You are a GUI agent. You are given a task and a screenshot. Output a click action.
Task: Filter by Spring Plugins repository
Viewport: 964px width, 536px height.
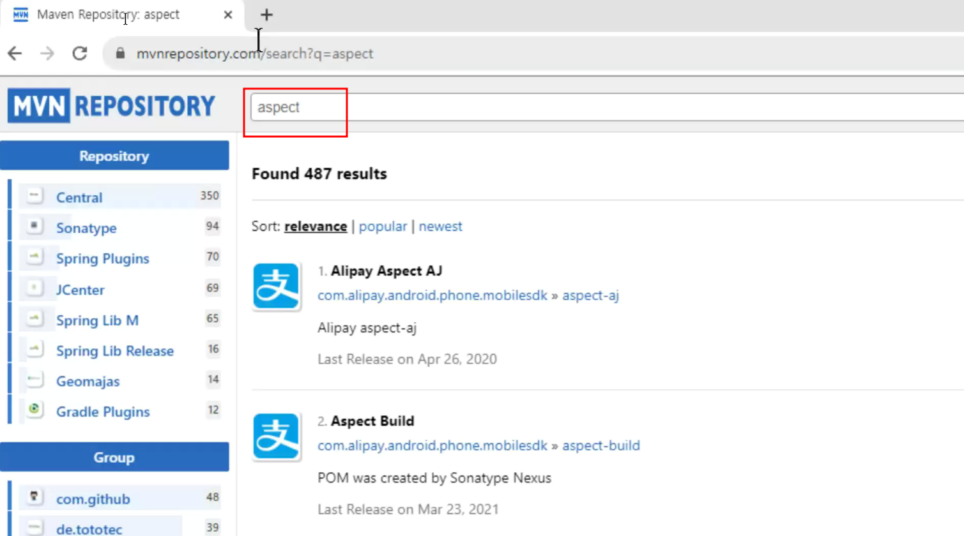click(103, 258)
